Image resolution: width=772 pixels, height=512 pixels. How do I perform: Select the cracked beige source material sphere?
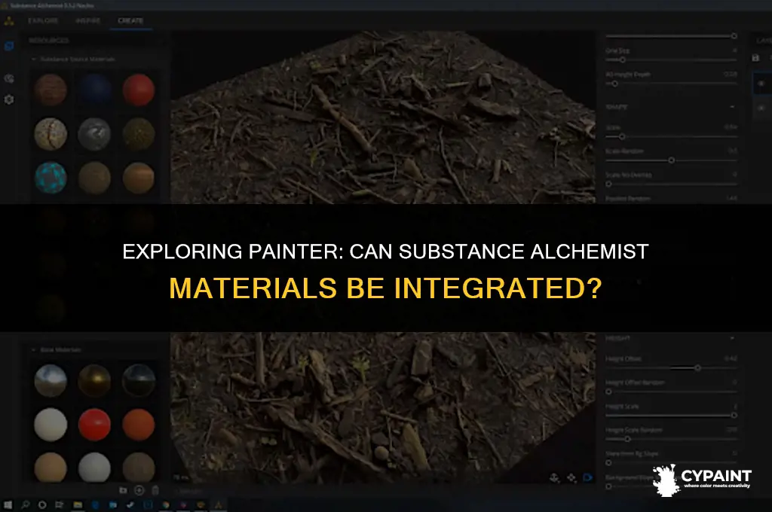[51, 134]
